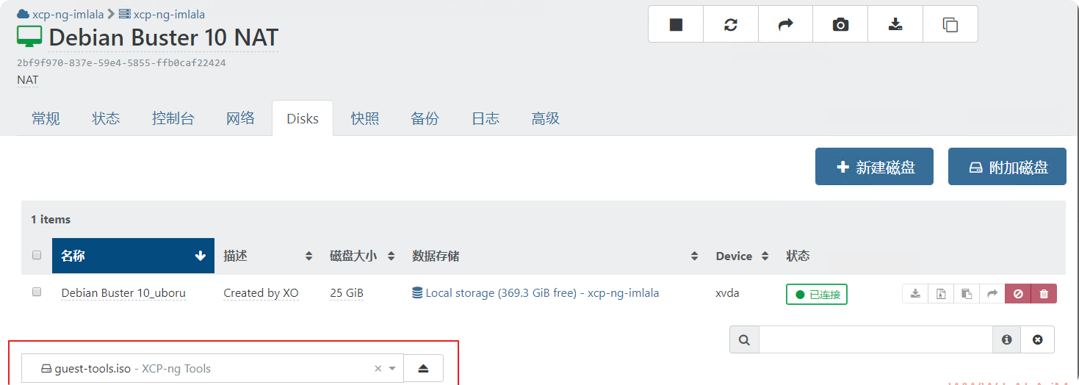Sort by the 磁盘大小 size column
Screen dimensions: 1079x385
362,256
